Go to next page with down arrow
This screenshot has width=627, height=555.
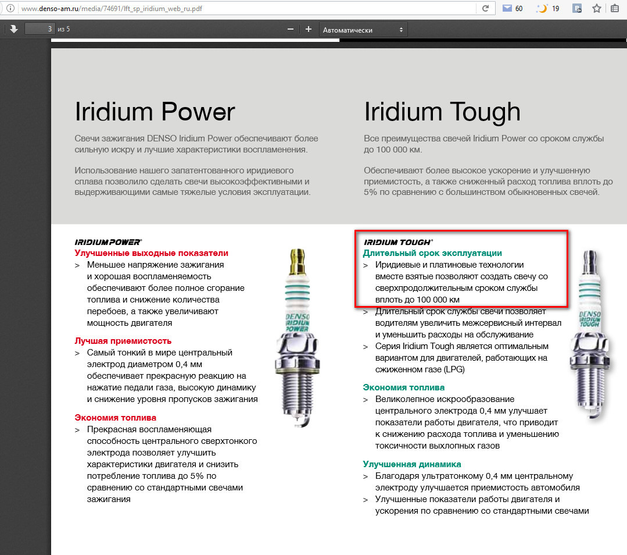click(x=13, y=29)
